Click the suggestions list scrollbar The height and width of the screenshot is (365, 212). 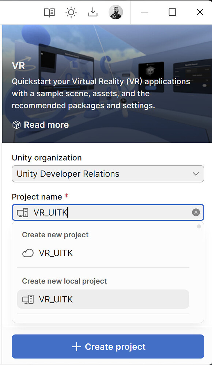(198, 226)
